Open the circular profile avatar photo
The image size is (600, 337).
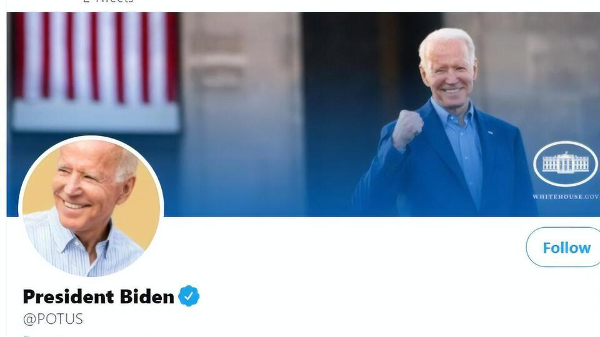point(91,207)
